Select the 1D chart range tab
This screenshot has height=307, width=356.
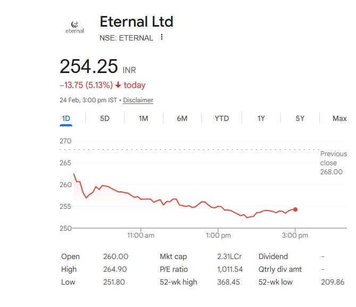pos(66,118)
